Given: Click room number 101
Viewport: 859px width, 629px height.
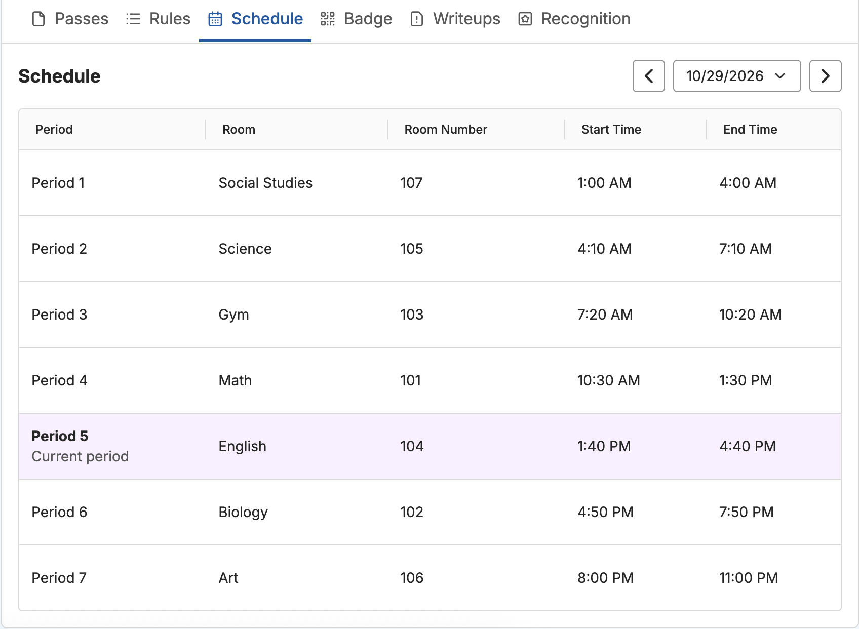Looking at the screenshot, I should click(x=411, y=380).
